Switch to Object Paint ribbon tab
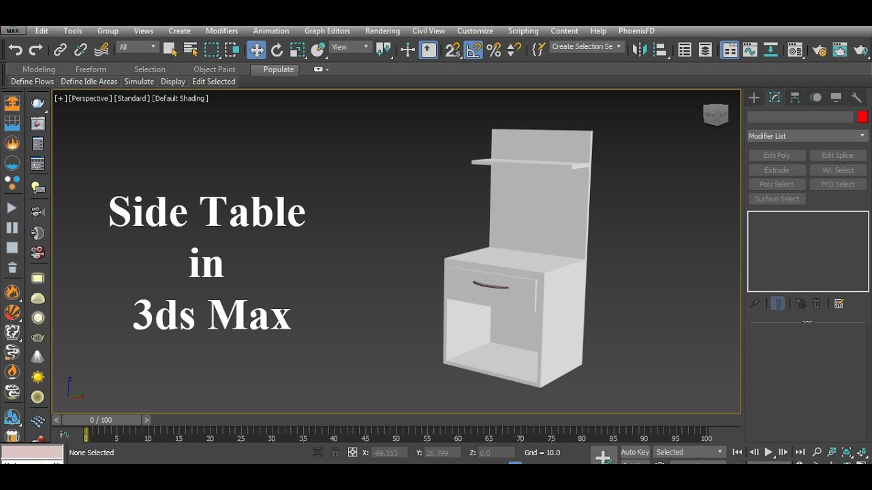Viewport: 872px width, 490px height. (x=214, y=69)
